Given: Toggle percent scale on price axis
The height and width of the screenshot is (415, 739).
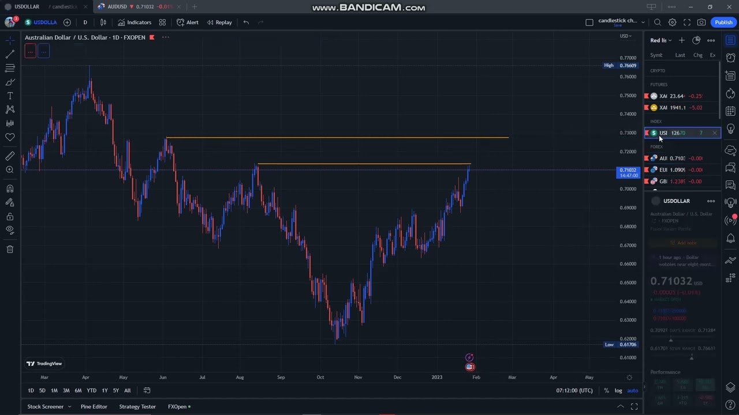Looking at the screenshot, I should point(606,391).
